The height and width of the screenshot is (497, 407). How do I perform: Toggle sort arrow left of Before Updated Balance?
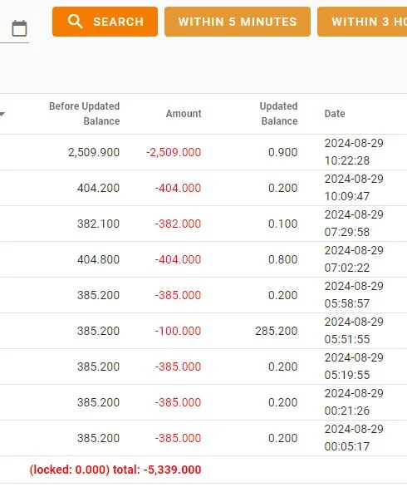point(2,114)
